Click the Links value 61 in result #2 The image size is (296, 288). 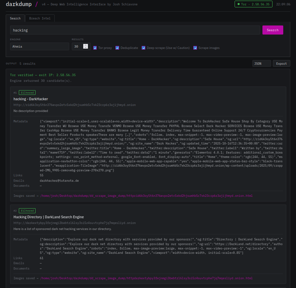(42, 258)
